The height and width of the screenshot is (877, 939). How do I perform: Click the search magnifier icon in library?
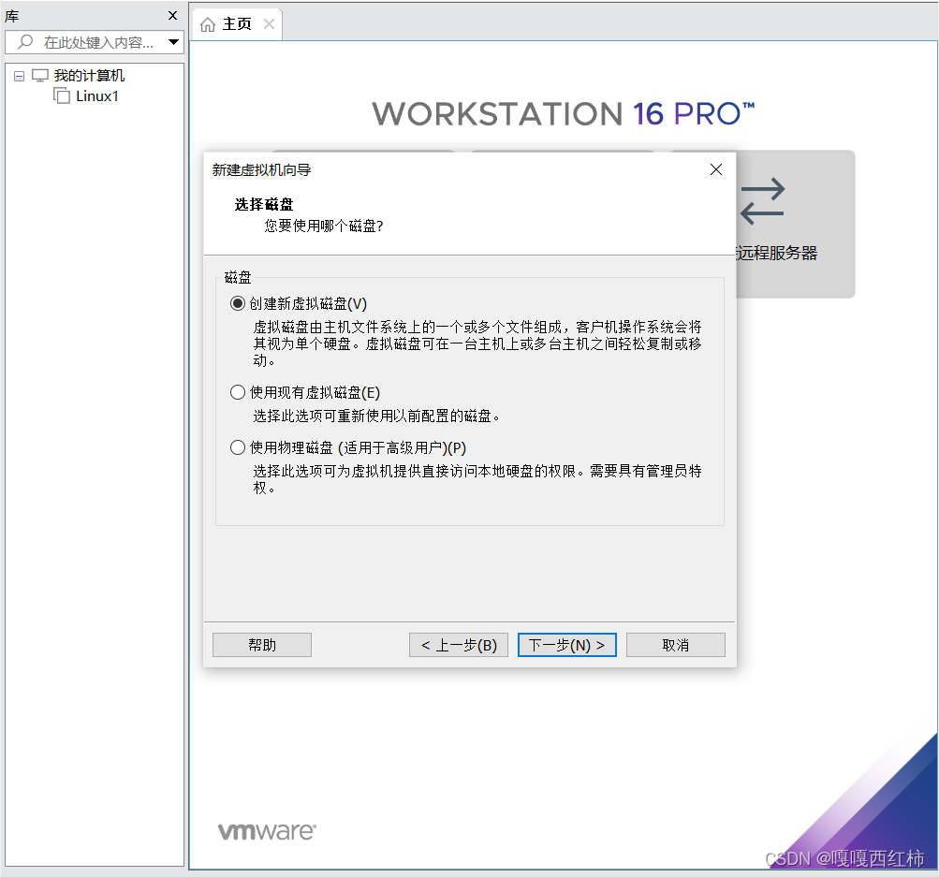tap(25, 42)
